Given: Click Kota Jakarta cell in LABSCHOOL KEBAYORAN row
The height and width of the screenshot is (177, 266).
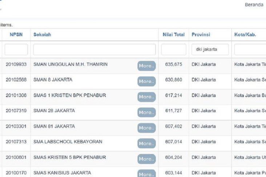Looking at the screenshot, I should coord(250,142).
